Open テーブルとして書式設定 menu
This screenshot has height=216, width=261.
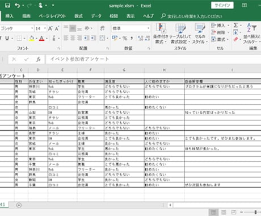180,34
